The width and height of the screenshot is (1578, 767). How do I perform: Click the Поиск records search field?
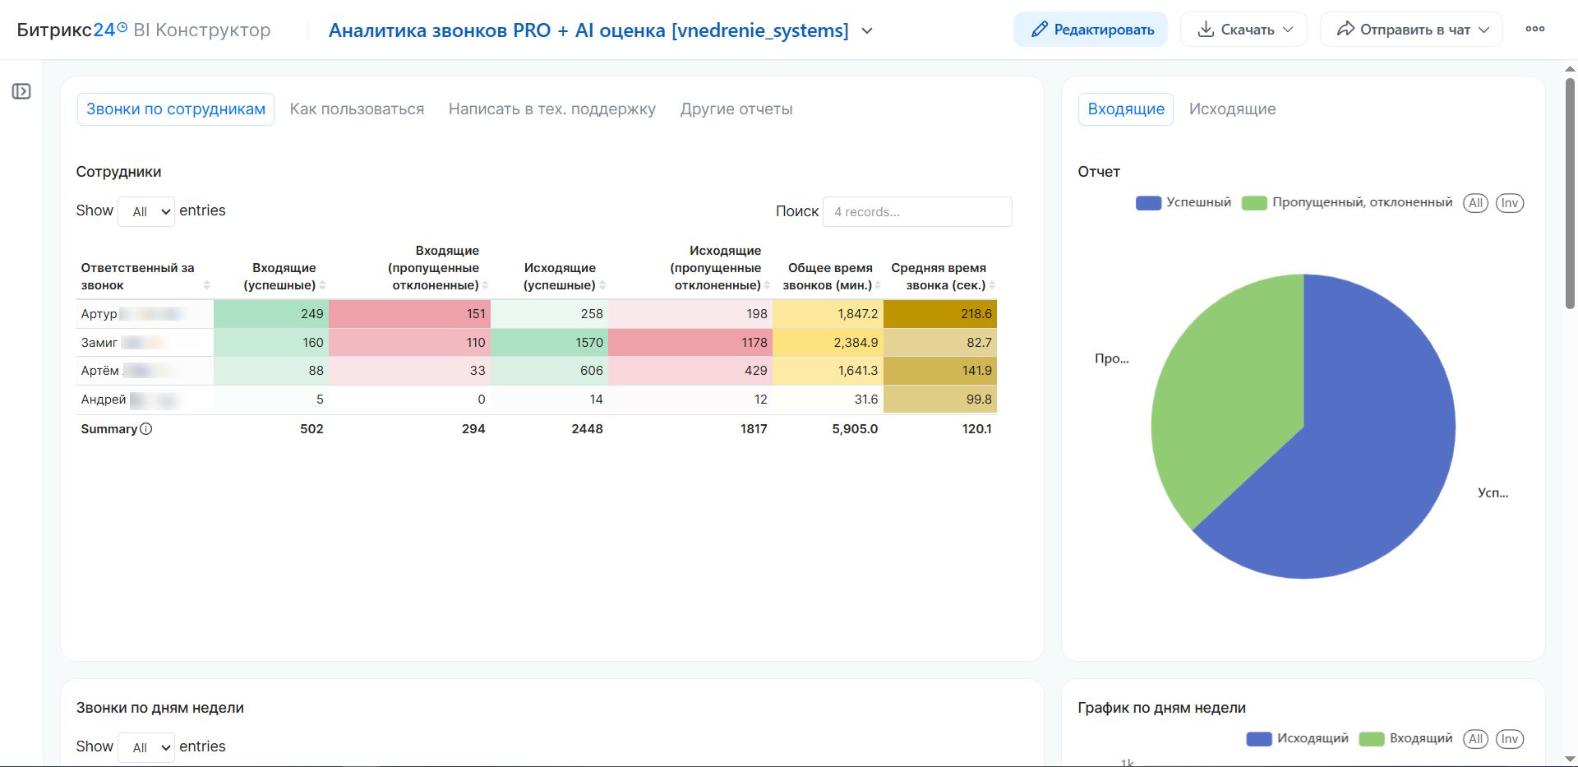916,211
